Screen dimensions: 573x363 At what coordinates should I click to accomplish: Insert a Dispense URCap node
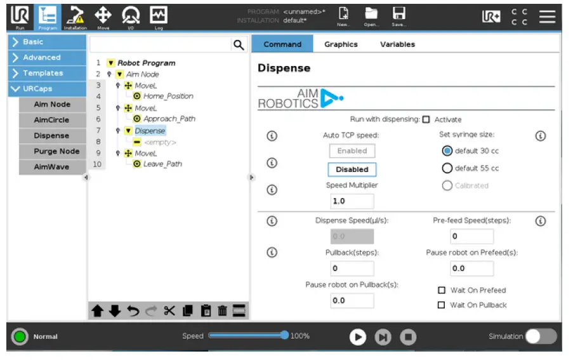pos(52,136)
